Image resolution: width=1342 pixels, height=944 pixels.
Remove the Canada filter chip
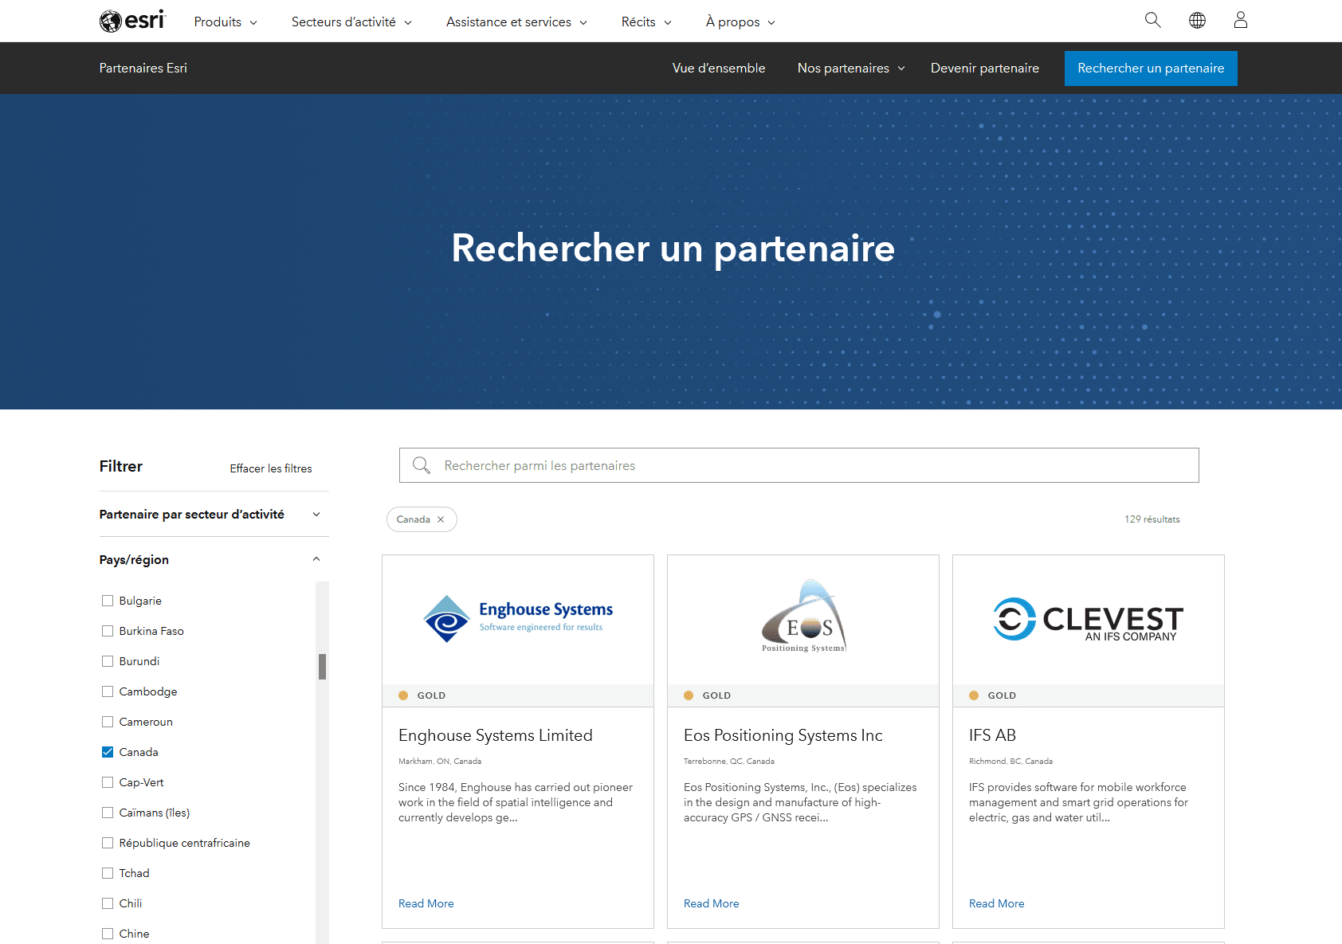click(441, 519)
